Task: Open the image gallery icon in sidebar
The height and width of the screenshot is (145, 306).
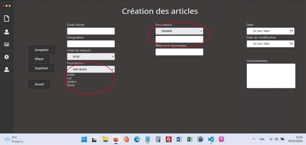Action: [7, 45]
